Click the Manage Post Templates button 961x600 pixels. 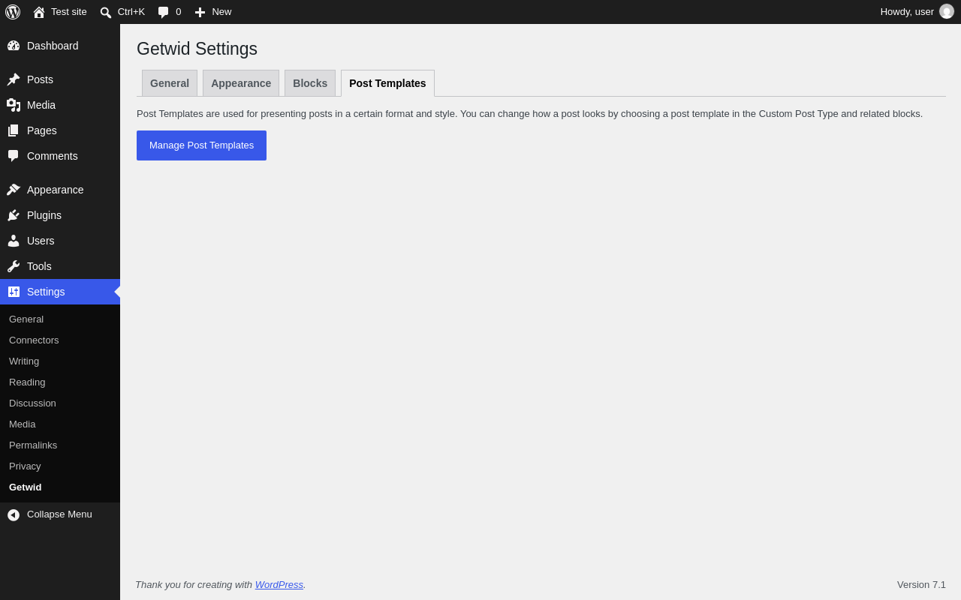point(201,145)
